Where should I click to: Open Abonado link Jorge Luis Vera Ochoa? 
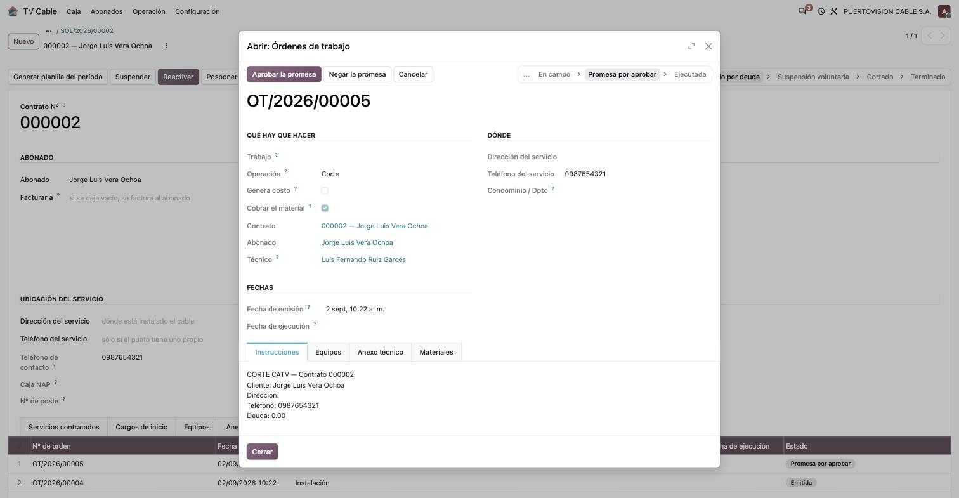point(357,242)
